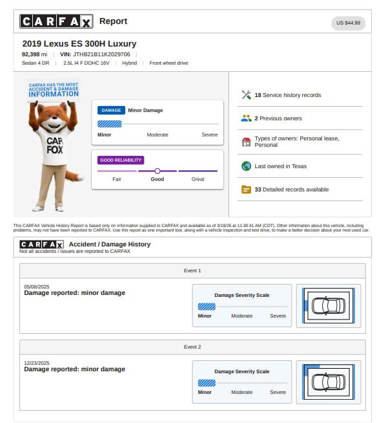386x423 pixels.
Task: Click the previous owners people icon
Action: point(246,118)
